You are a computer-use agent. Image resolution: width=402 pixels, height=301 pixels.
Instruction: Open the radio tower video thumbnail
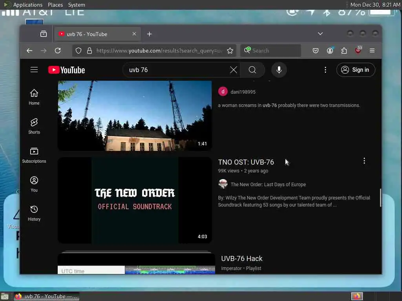[x=135, y=116]
